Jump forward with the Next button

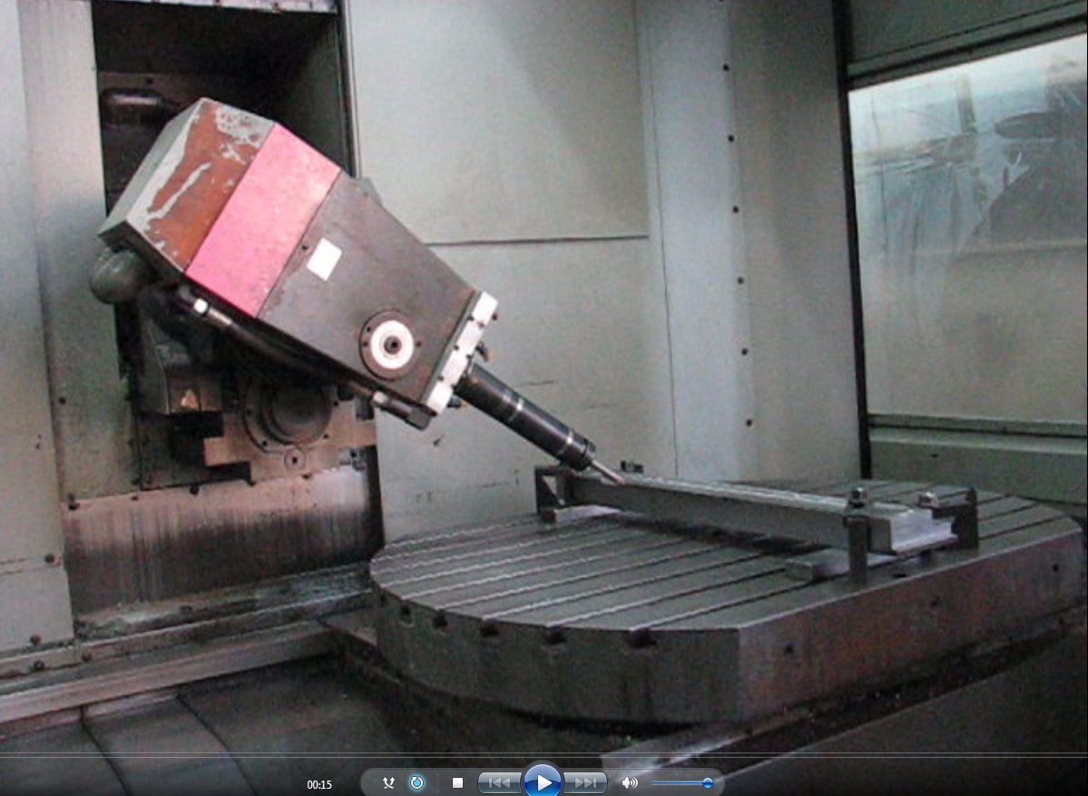[585, 782]
